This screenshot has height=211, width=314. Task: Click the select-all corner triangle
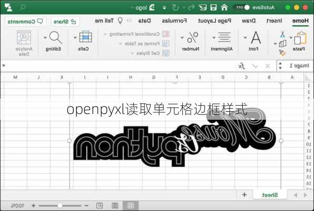coord(308,78)
